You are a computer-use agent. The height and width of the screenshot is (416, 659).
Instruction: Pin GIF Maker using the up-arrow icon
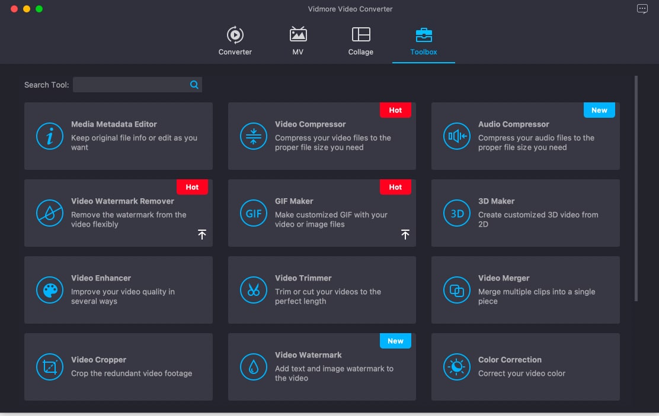405,235
